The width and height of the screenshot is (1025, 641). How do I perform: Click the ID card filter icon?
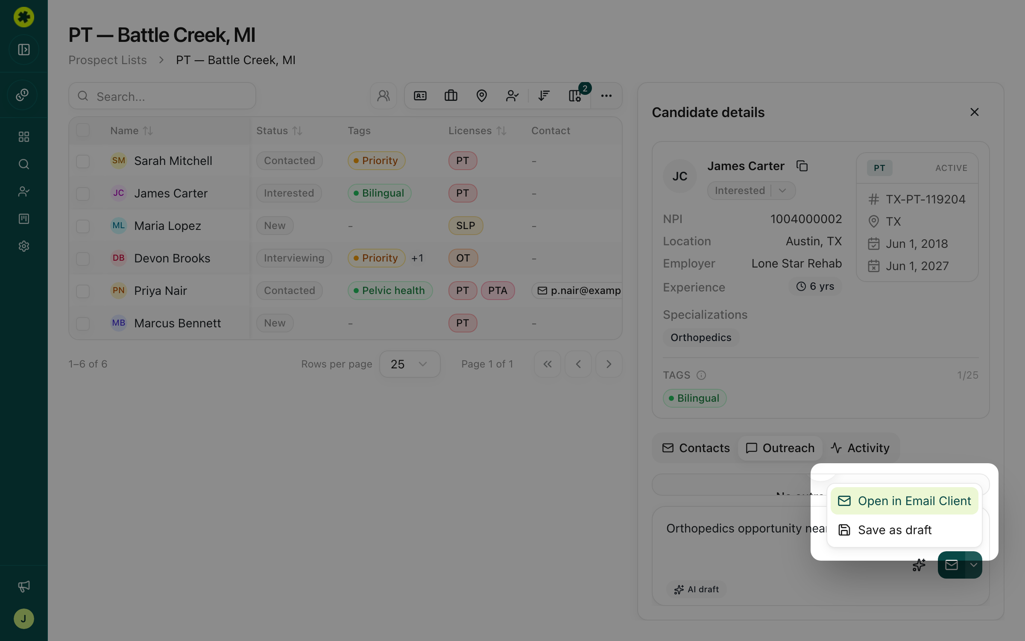point(420,96)
